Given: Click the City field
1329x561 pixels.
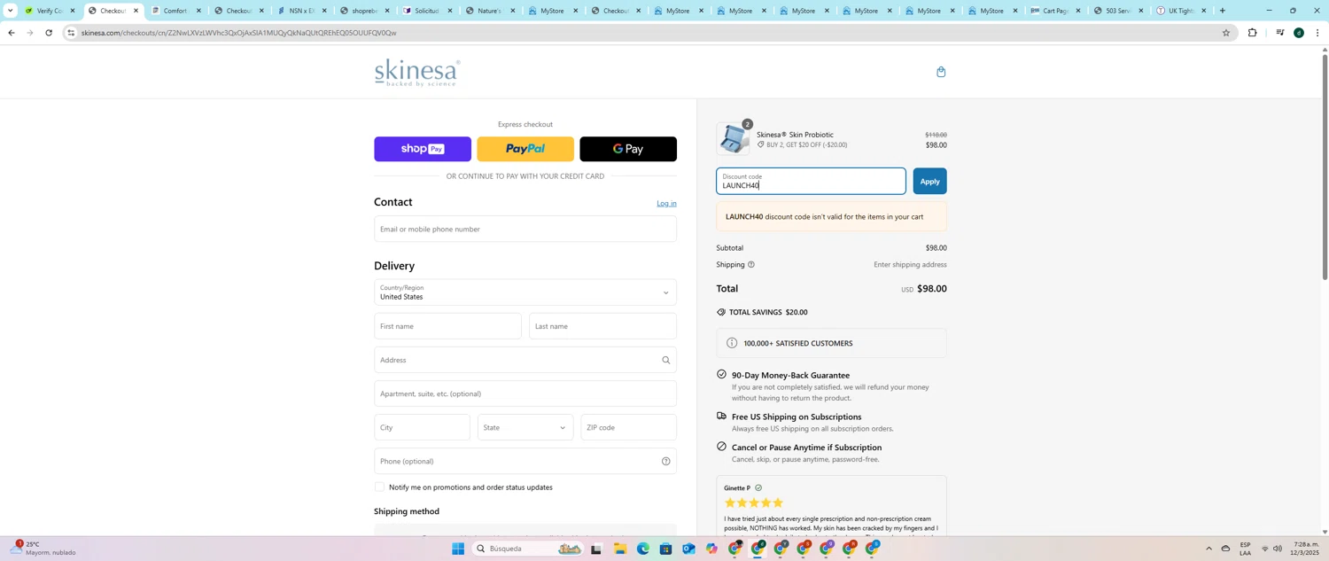Looking at the screenshot, I should [422, 427].
